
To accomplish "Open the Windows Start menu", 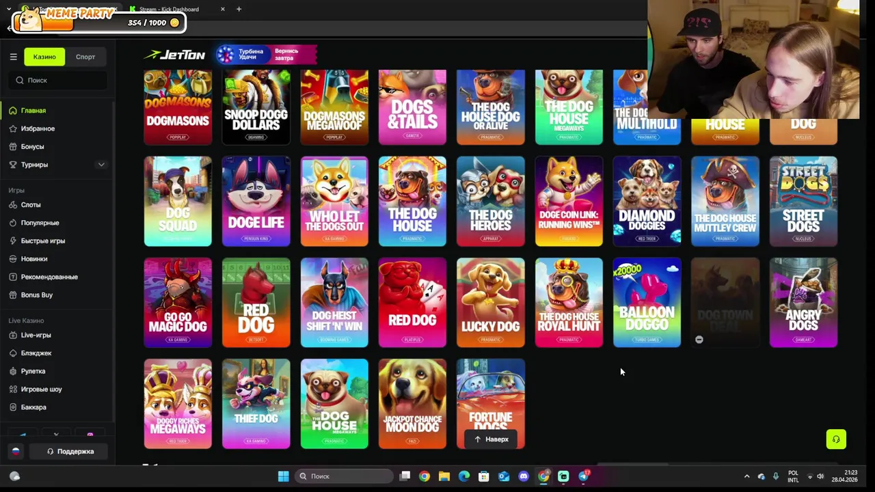I will click(283, 476).
